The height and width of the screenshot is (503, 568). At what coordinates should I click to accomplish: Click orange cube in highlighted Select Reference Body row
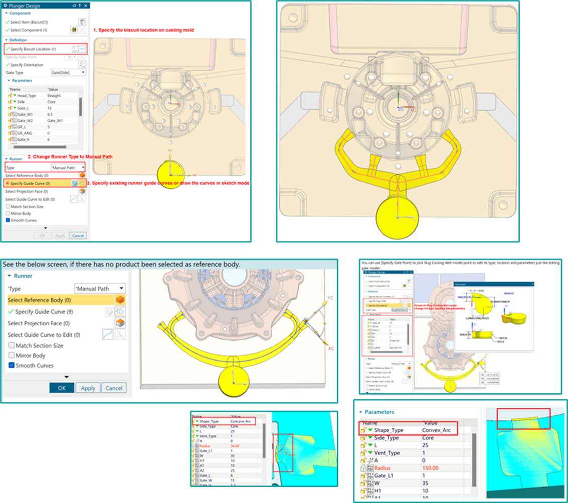tap(120, 300)
